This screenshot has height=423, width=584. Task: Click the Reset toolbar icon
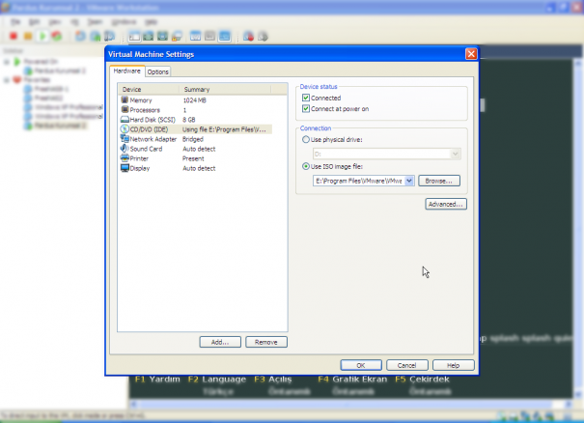[57, 36]
